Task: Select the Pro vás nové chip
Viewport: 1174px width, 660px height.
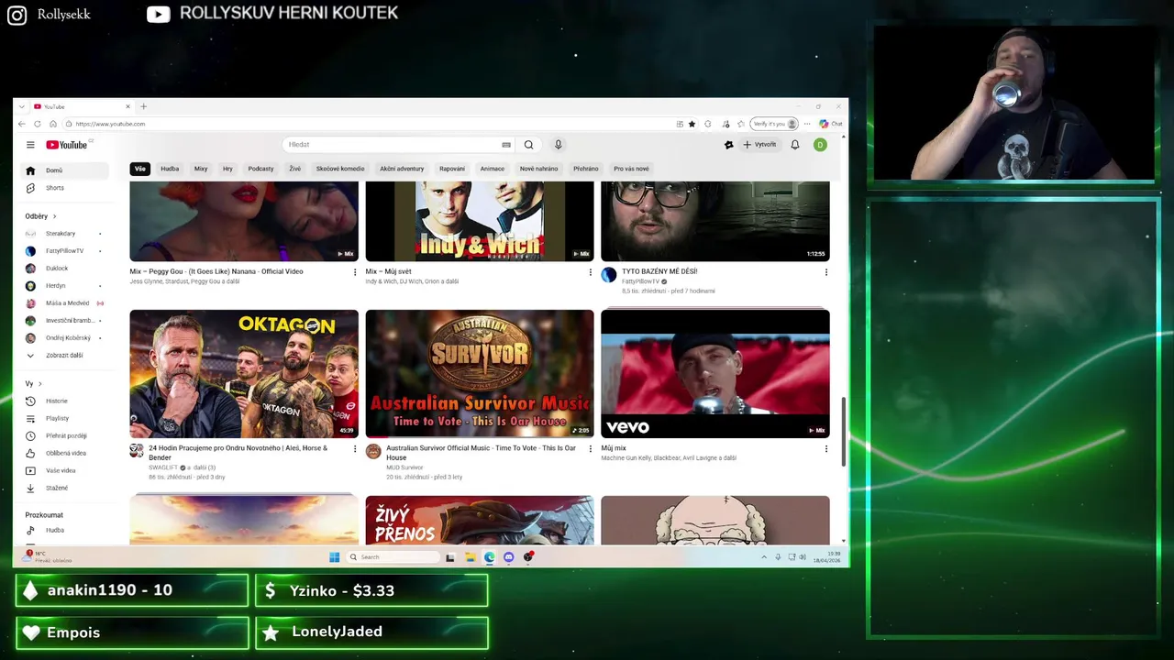Action: pos(631,169)
